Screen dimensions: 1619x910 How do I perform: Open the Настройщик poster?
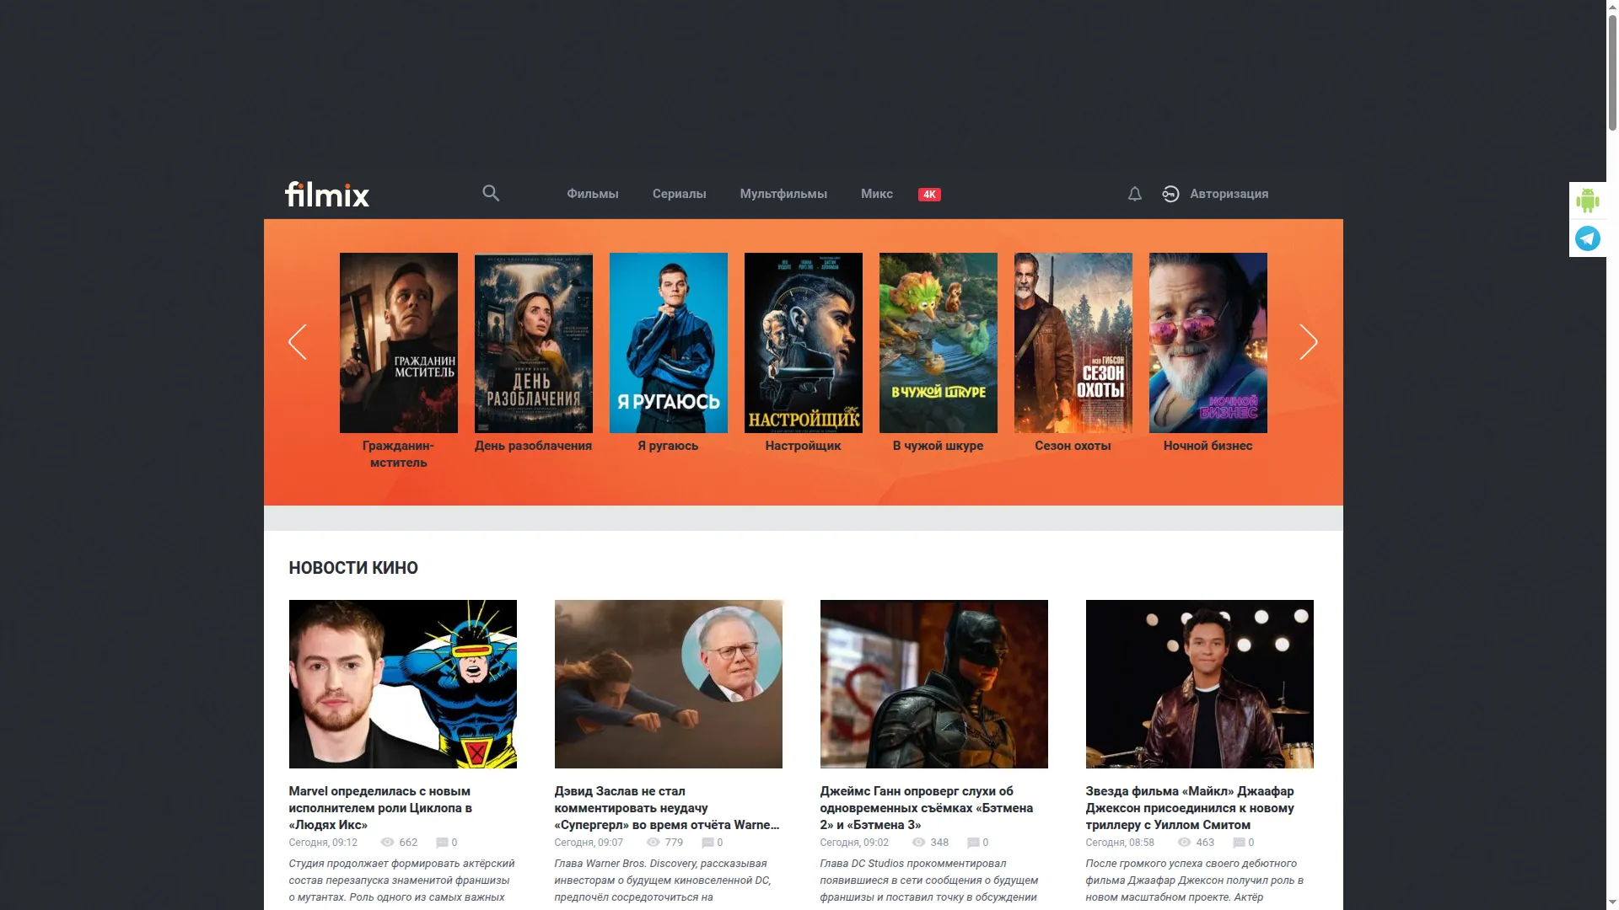tap(804, 343)
